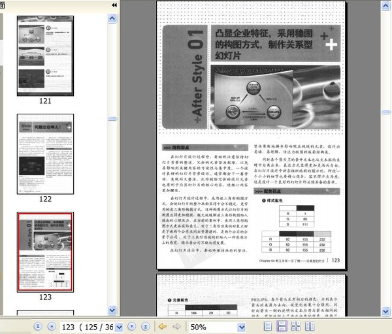The height and width of the screenshot is (334, 392).
Task: Go to the previous page
Action: [52, 326]
